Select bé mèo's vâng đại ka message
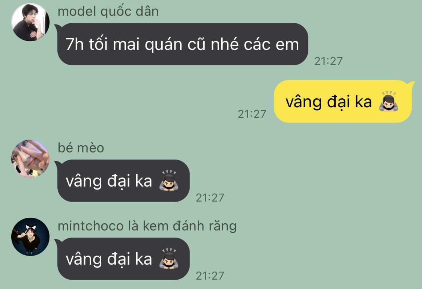422x289 pixels. click(123, 181)
